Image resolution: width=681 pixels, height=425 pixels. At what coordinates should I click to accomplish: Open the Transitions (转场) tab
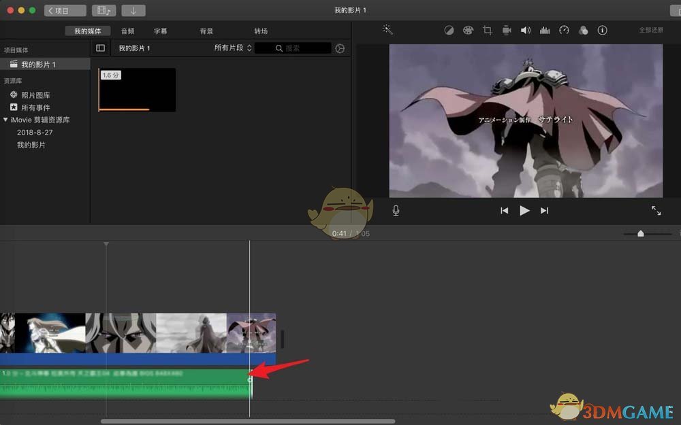point(261,31)
